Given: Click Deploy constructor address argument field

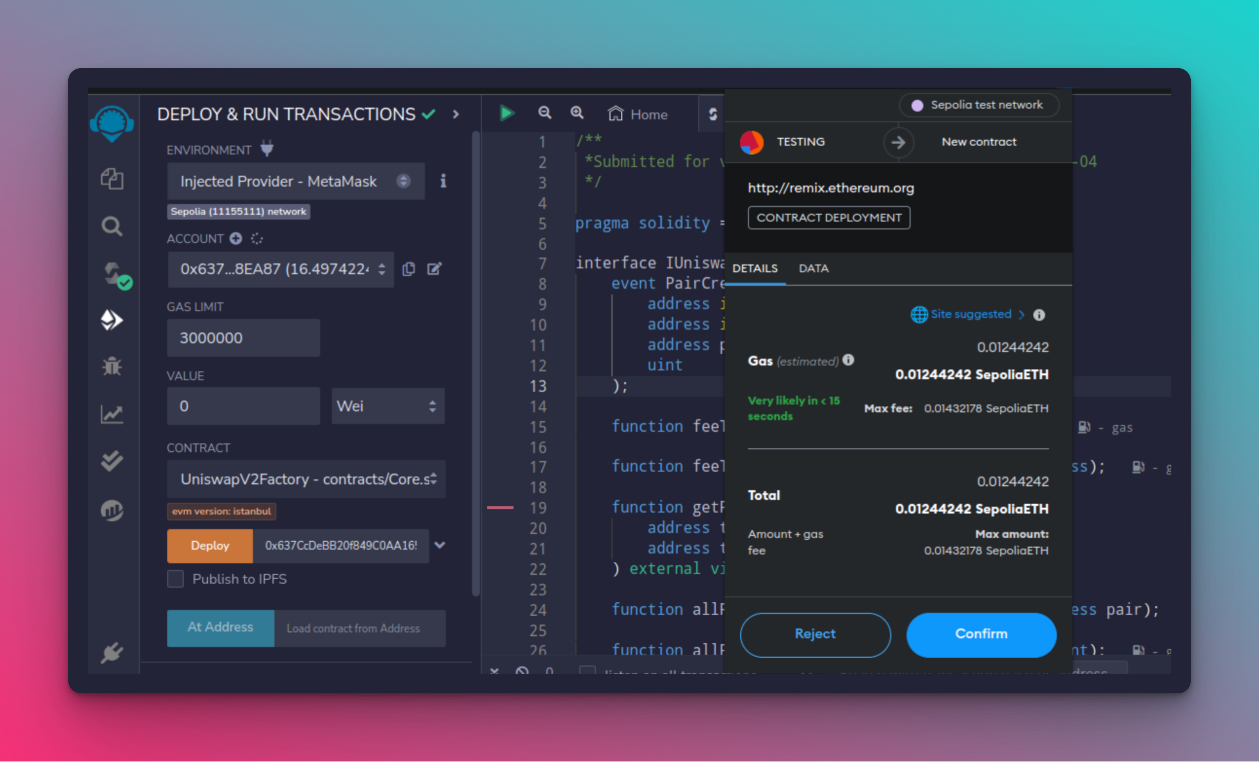Looking at the screenshot, I should click(340, 546).
